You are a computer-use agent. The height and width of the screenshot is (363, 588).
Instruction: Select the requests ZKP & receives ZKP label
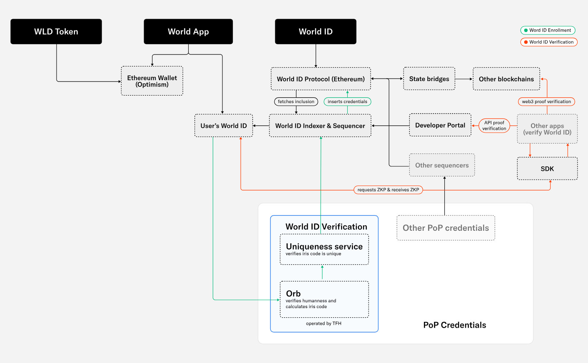point(388,190)
